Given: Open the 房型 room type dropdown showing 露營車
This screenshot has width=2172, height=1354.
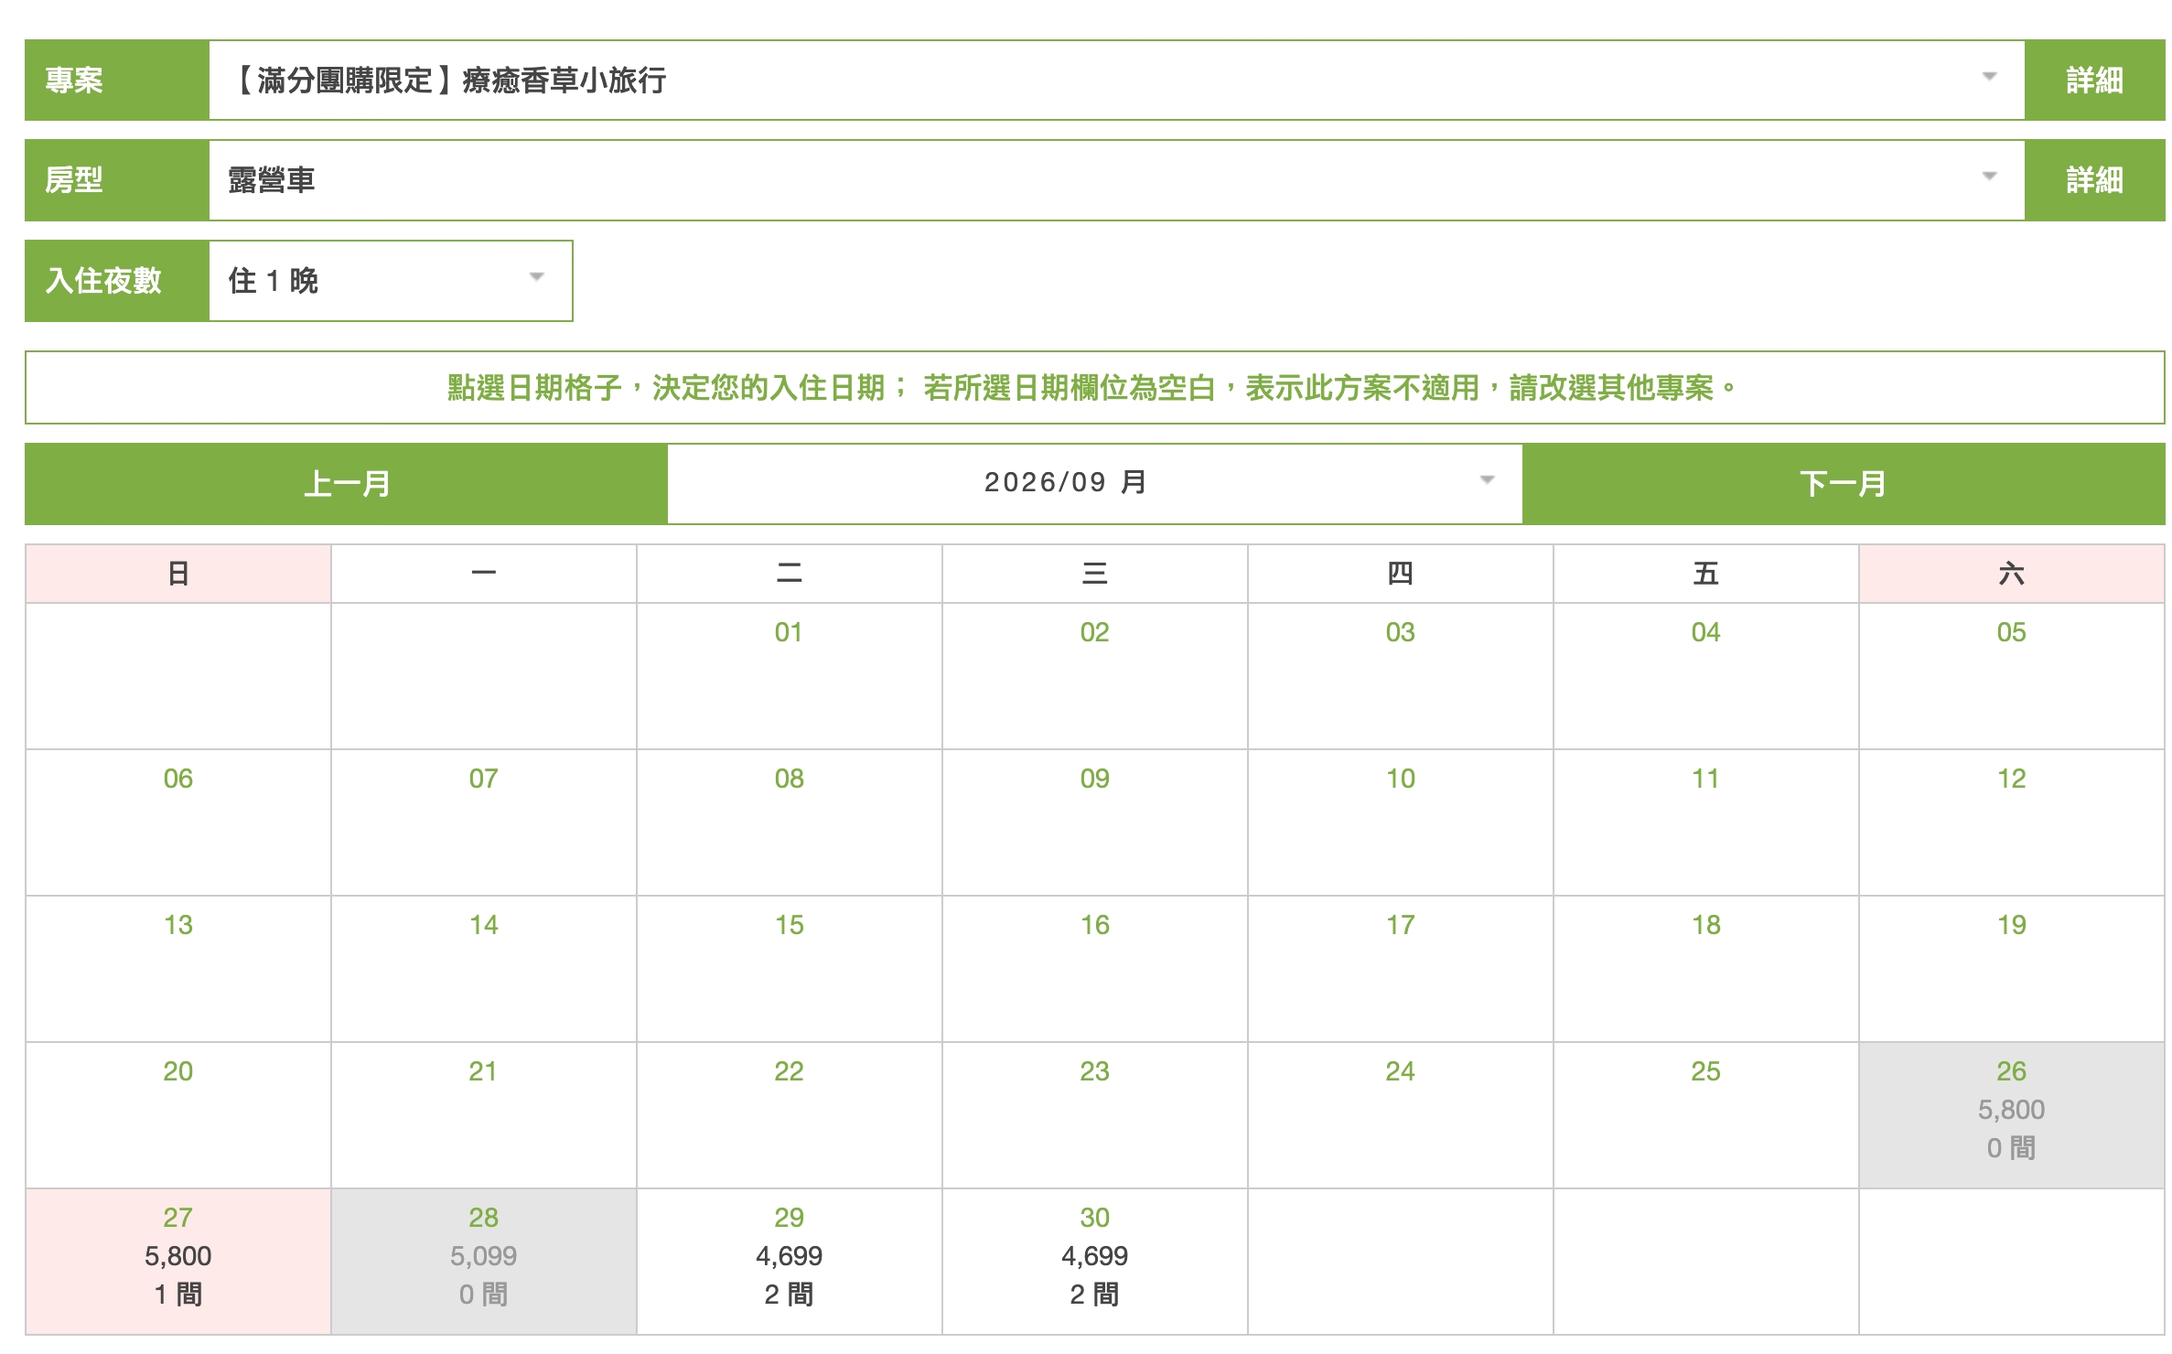Looking at the screenshot, I should 1116,180.
